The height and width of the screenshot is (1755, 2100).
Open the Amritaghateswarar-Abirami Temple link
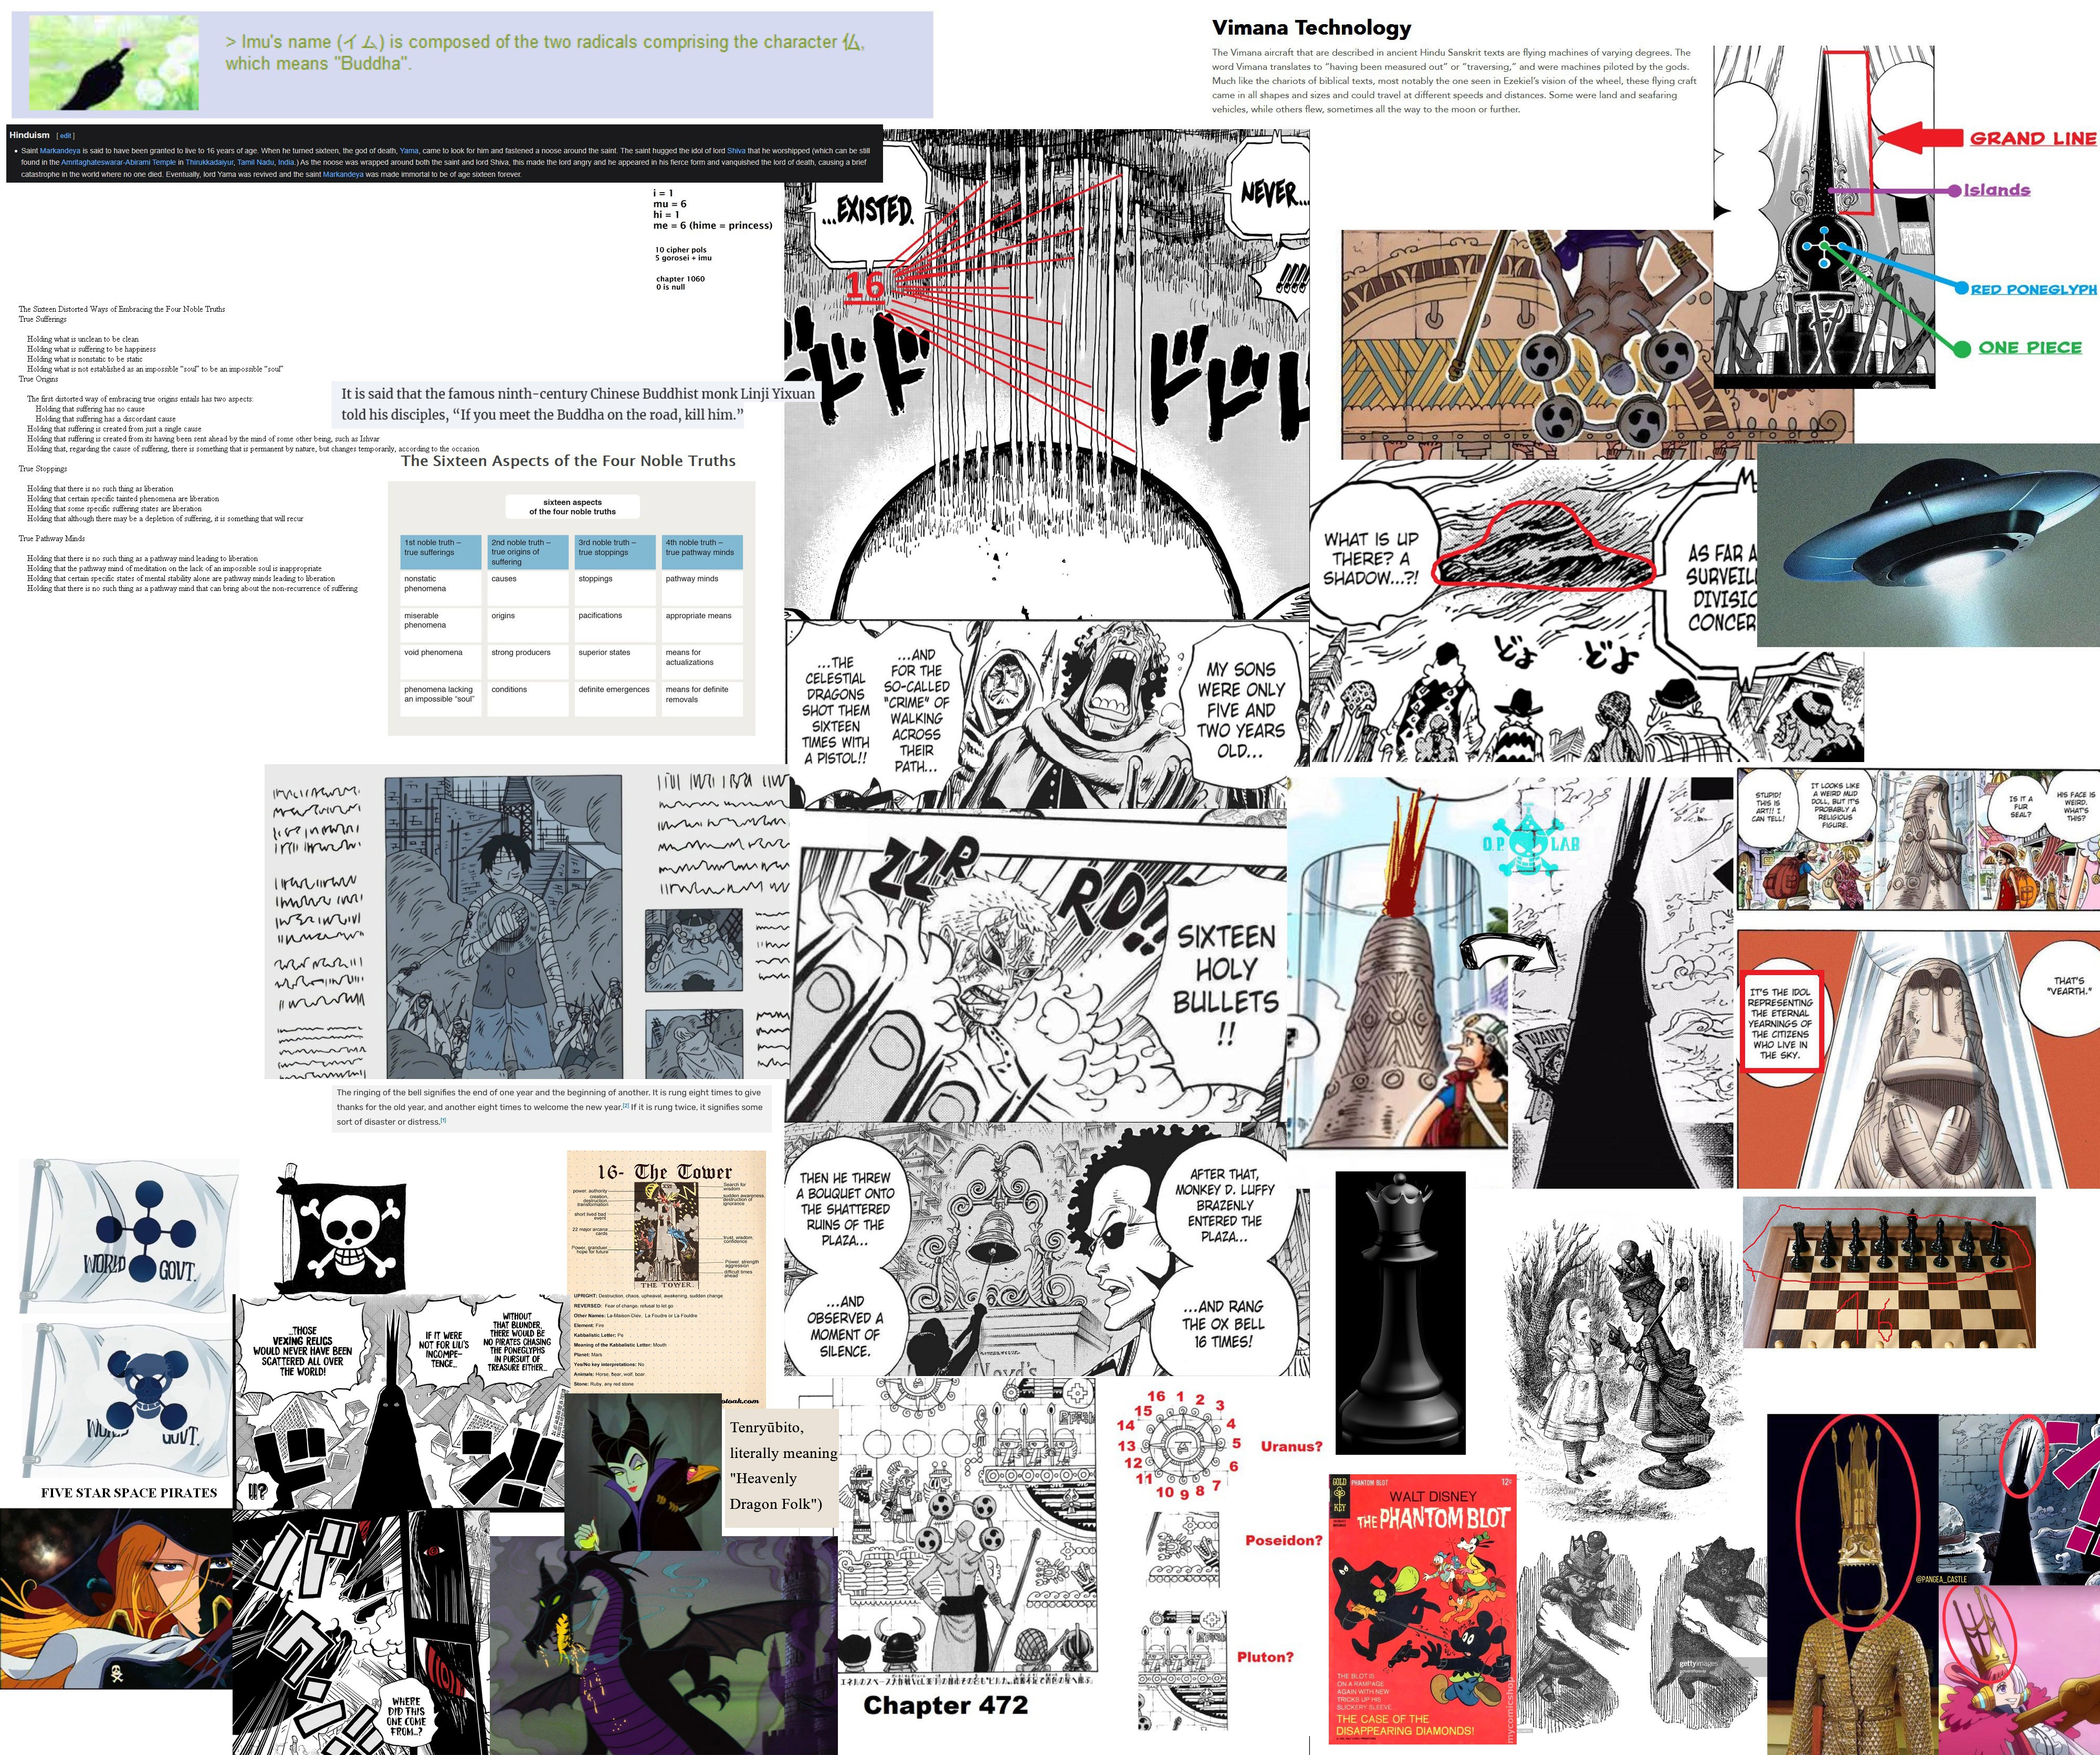(118, 162)
